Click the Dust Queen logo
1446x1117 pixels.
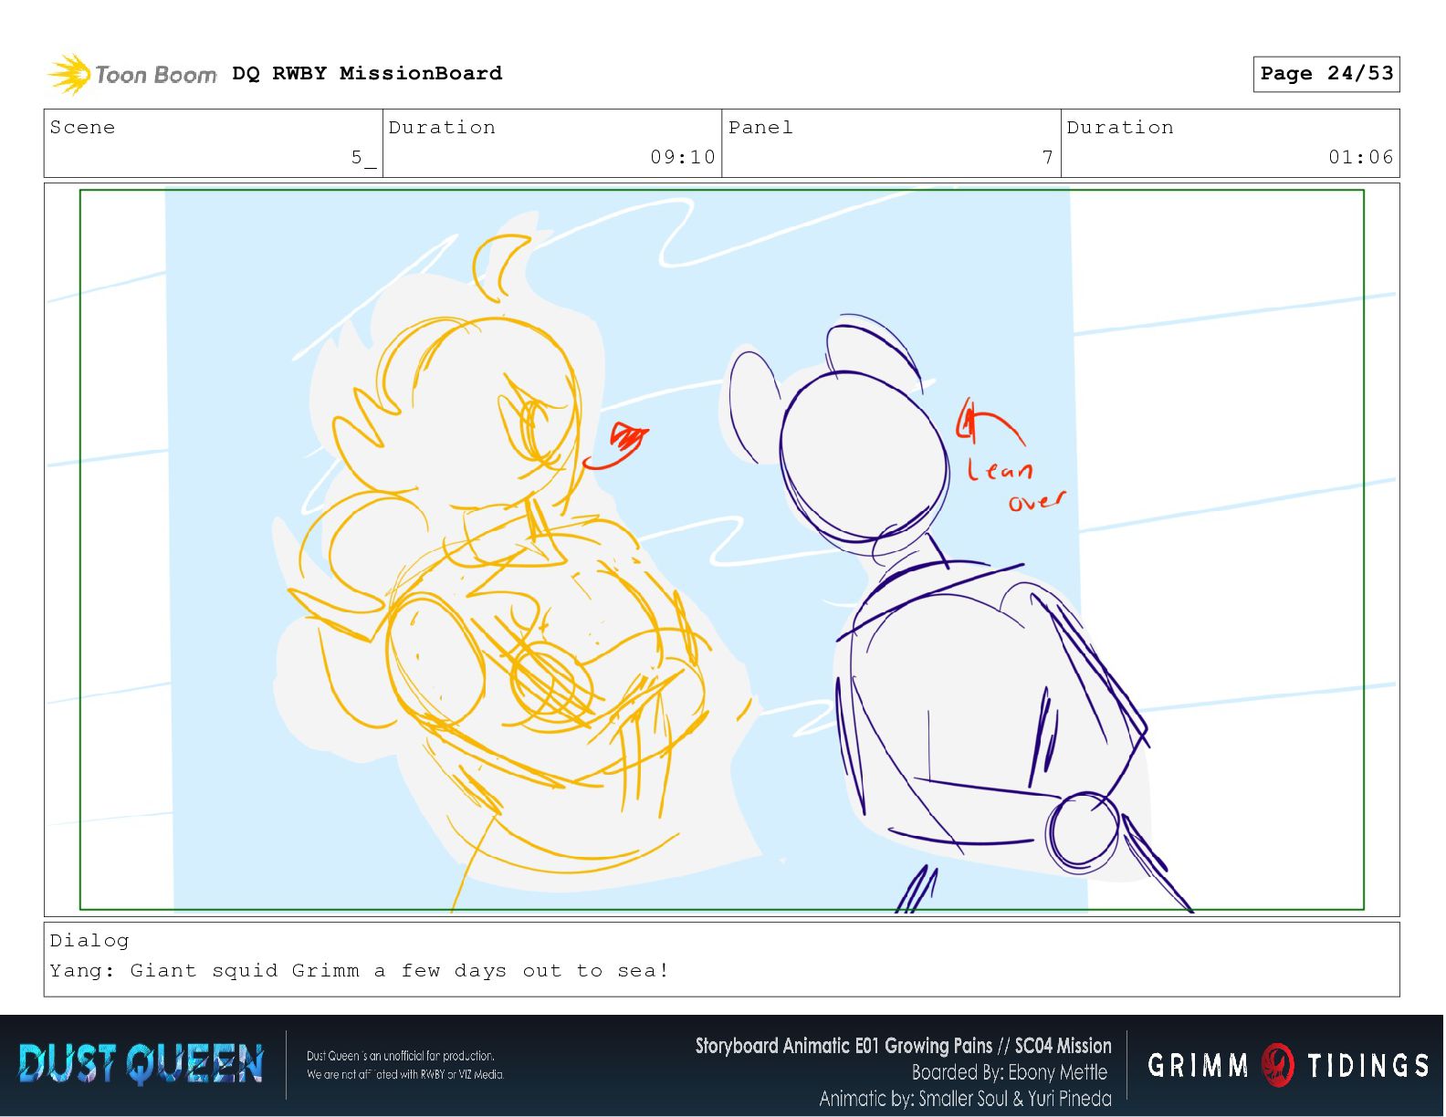tap(141, 1065)
